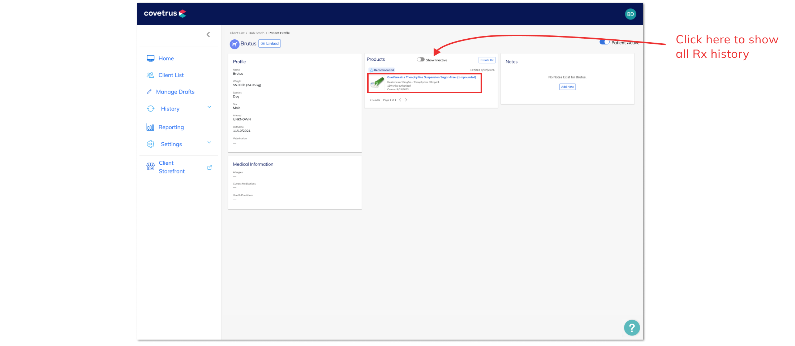Click the Home monitor icon
795x346 pixels.
151,59
